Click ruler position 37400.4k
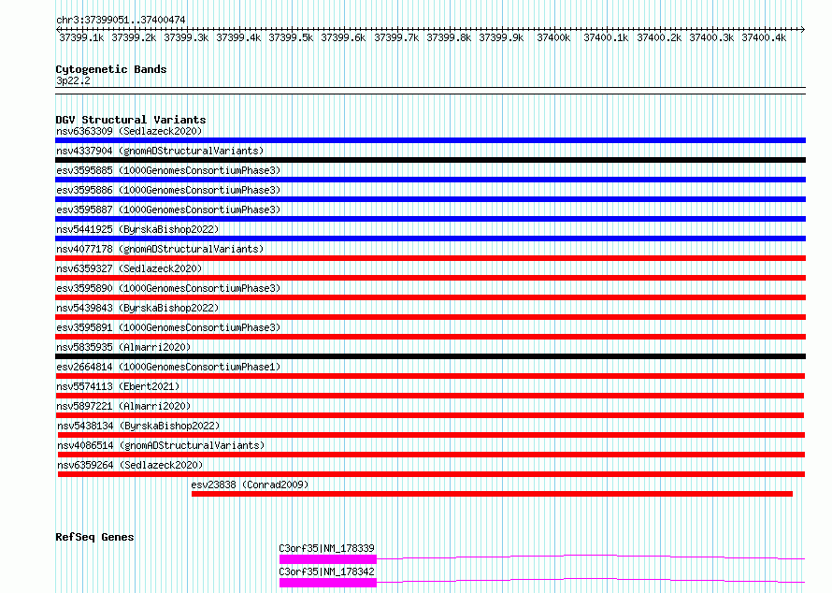 764,37
